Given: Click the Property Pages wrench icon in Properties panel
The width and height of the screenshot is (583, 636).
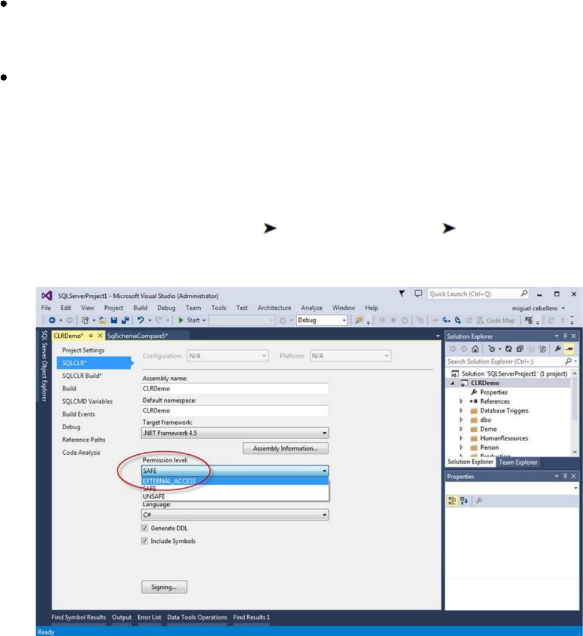Looking at the screenshot, I should coord(479,501).
